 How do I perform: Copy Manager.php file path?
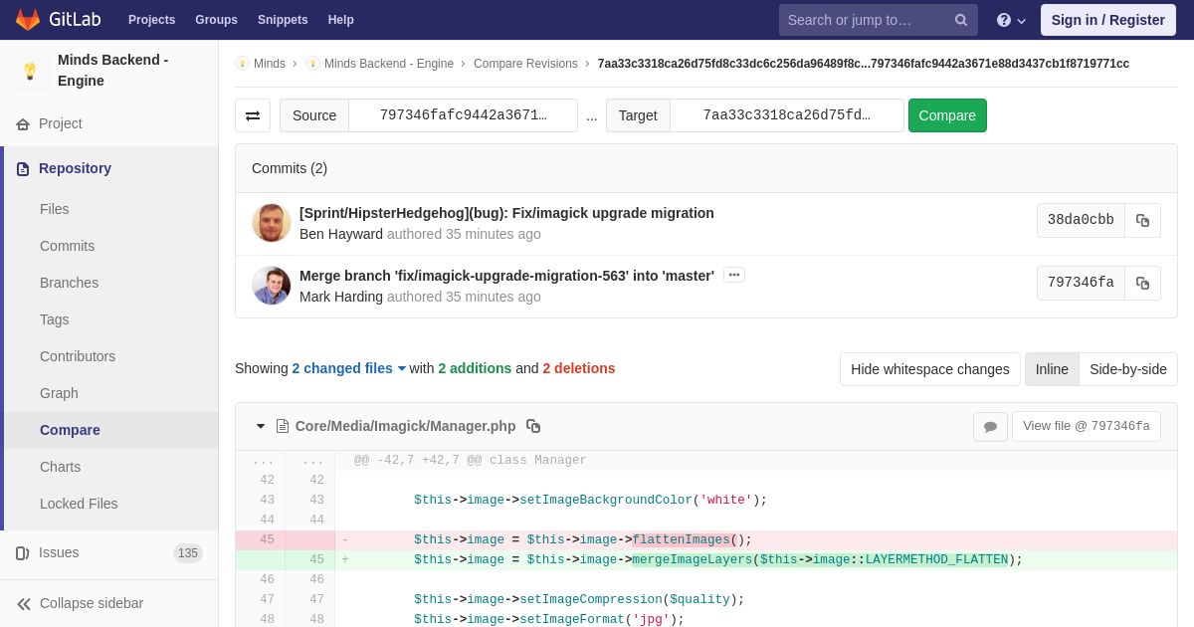tap(533, 426)
